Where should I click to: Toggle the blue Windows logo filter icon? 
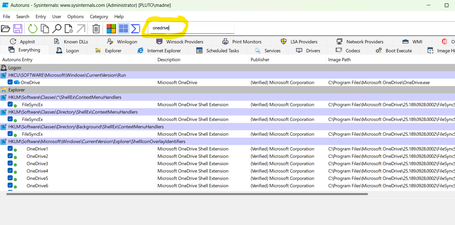(123, 29)
